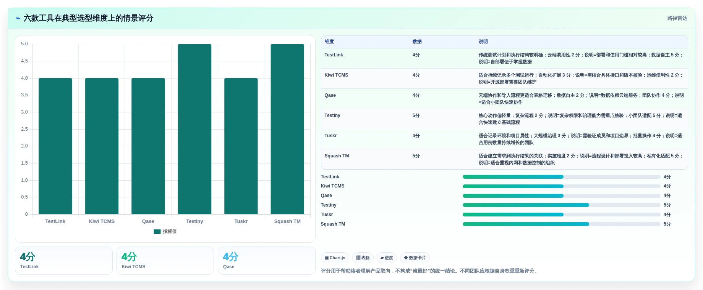Click the Qase bar in the chart

(148, 146)
